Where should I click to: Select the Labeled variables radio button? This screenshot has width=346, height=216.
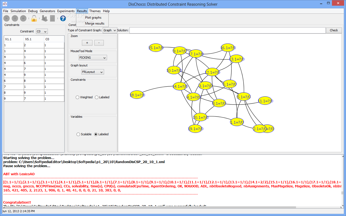[x=96, y=134]
